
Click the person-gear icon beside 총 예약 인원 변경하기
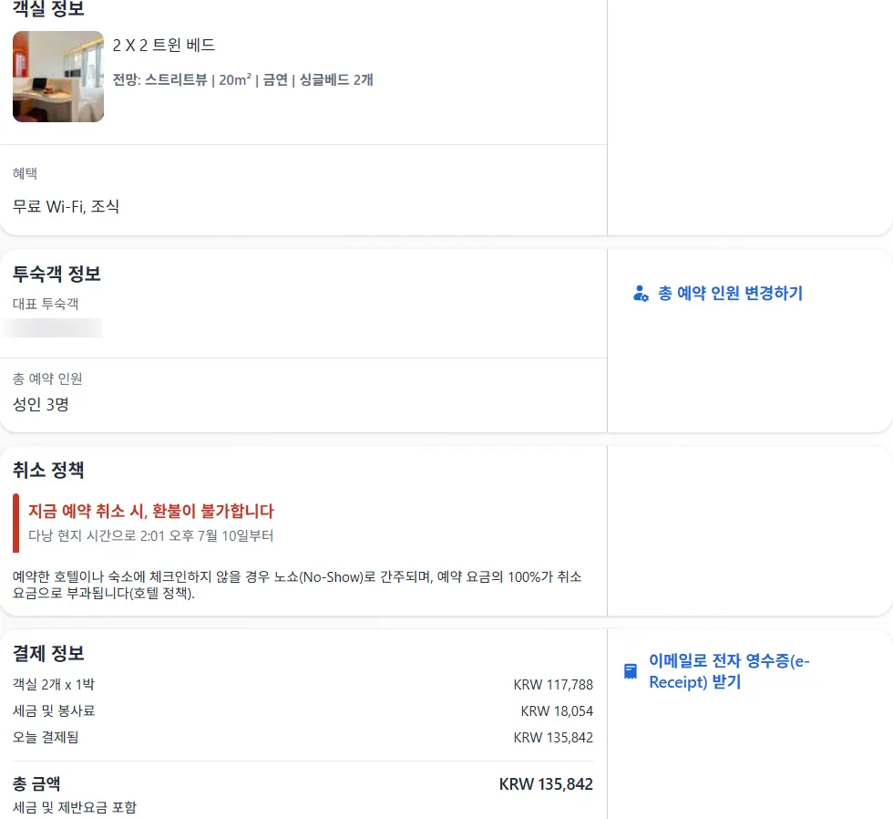click(x=641, y=294)
